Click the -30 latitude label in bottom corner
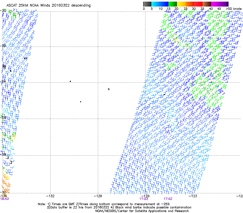The image size is (243, 213). coord(4,192)
